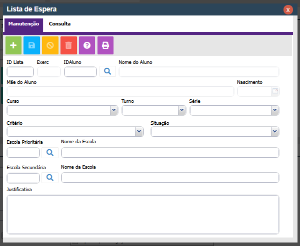Open the Critério dropdown
The width and height of the screenshot is (300, 246).
pyautogui.click(x=139, y=132)
